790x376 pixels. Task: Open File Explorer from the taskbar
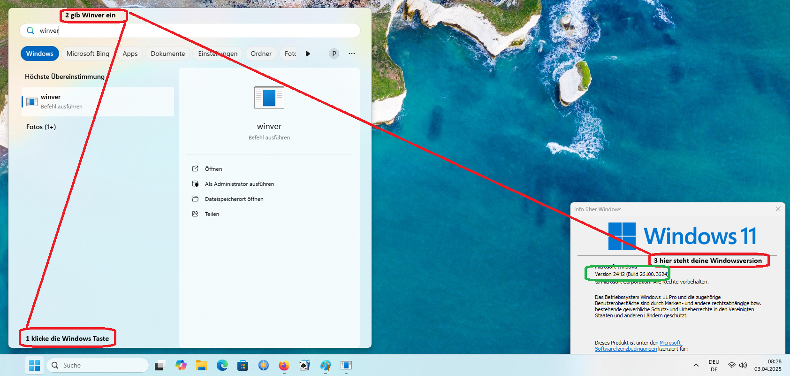(x=202, y=365)
